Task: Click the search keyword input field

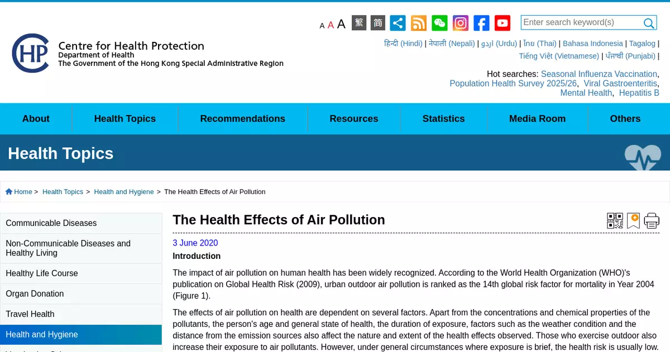Action: pyautogui.click(x=581, y=22)
